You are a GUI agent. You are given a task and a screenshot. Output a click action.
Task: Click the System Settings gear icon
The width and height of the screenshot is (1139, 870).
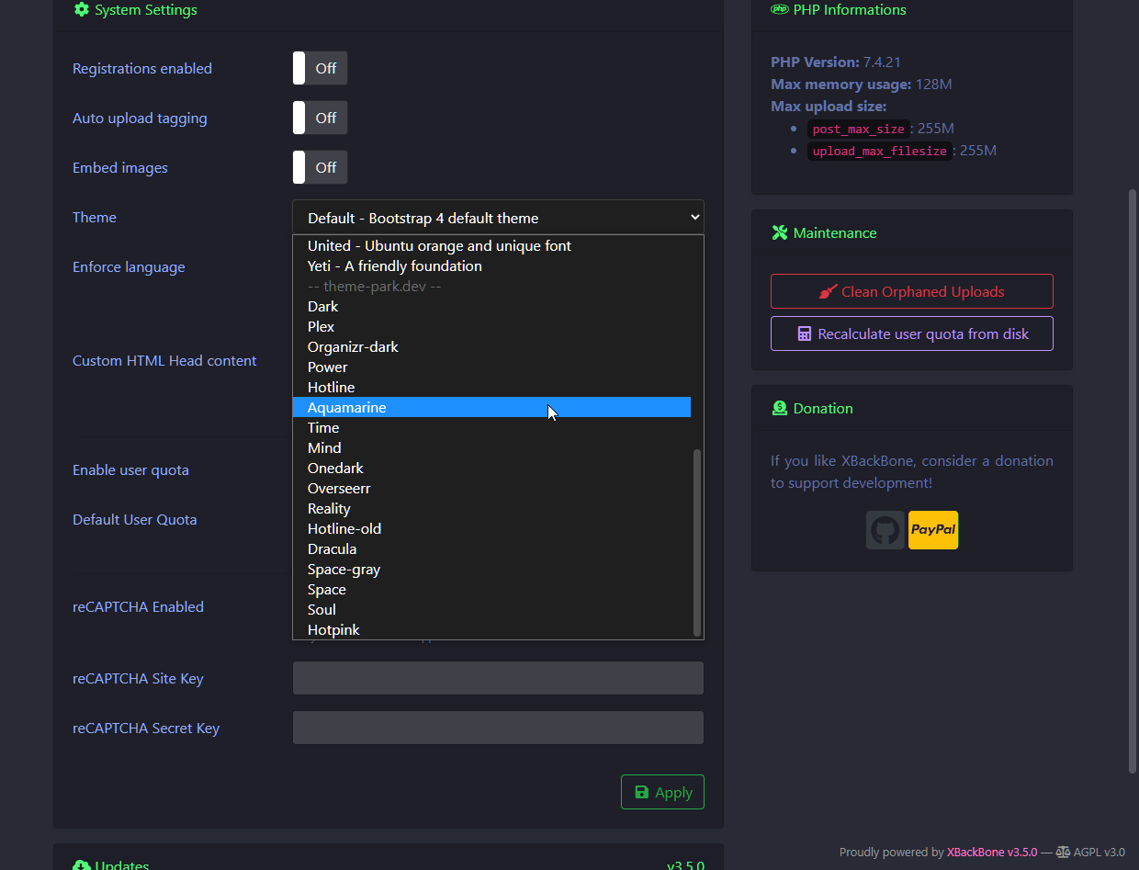pos(82,10)
